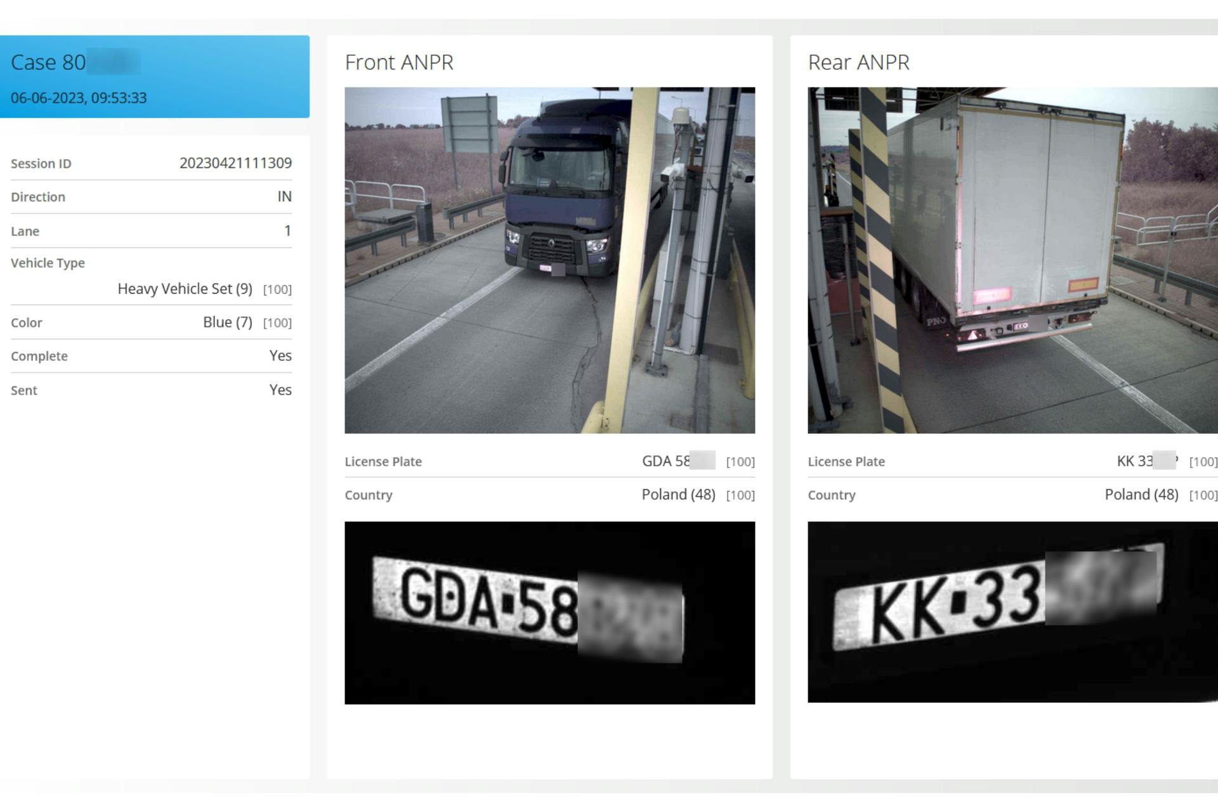This screenshot has height=812, width=1218.
Task: Click the Blue (7) color value
Action: (227, 322)
